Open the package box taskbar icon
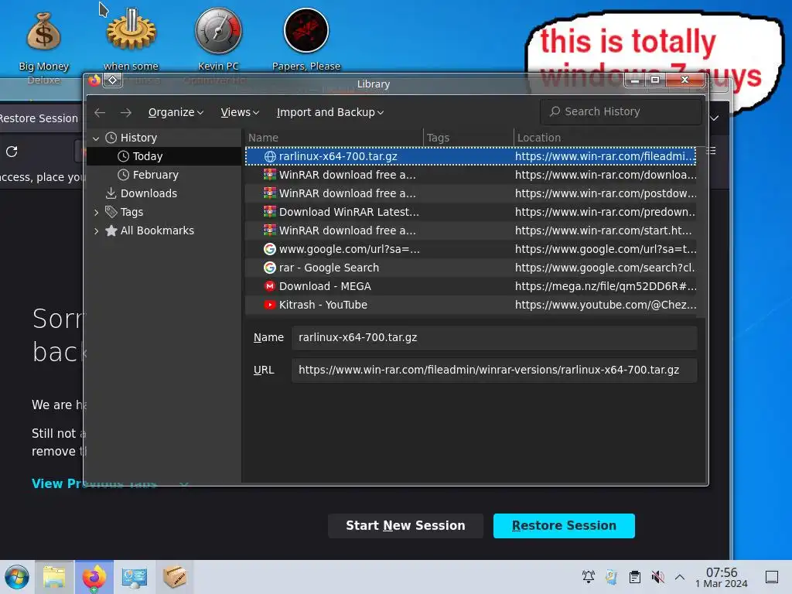The width and height of the screenshot is (792, 594). click(x=175, y=577)
